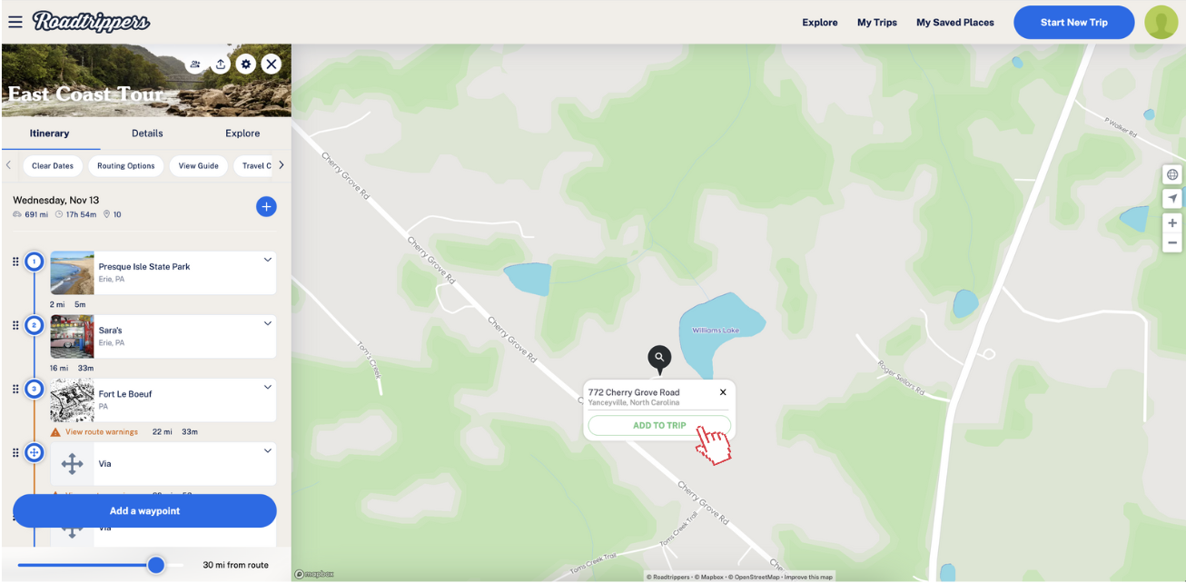
Task: Click the drag handle for Sara's
Action: (x=15, y=325)
